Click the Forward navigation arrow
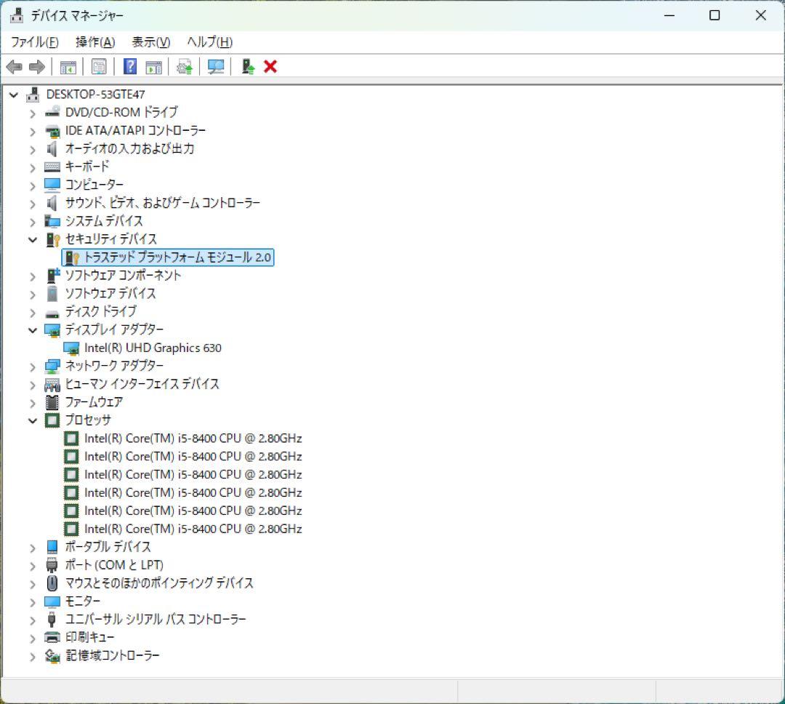This screenshot has width=785, height=704. coord(36,66)
